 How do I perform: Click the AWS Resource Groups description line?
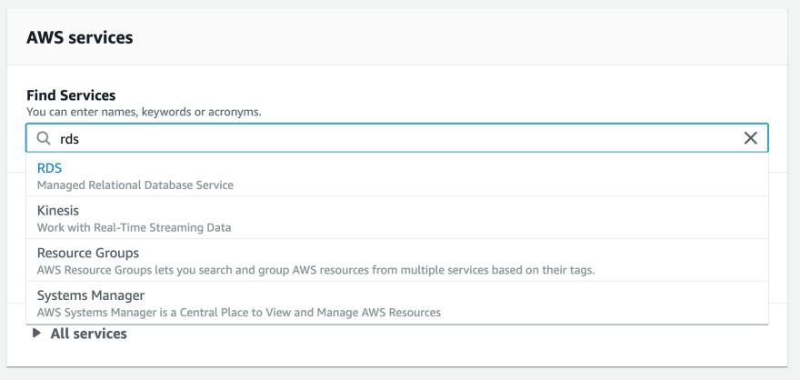[315, 270]
